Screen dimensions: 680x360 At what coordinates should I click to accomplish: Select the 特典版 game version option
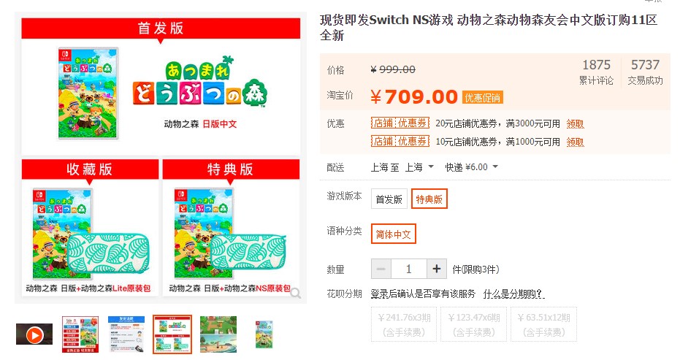pyautogui.click(x=429, y=199)
